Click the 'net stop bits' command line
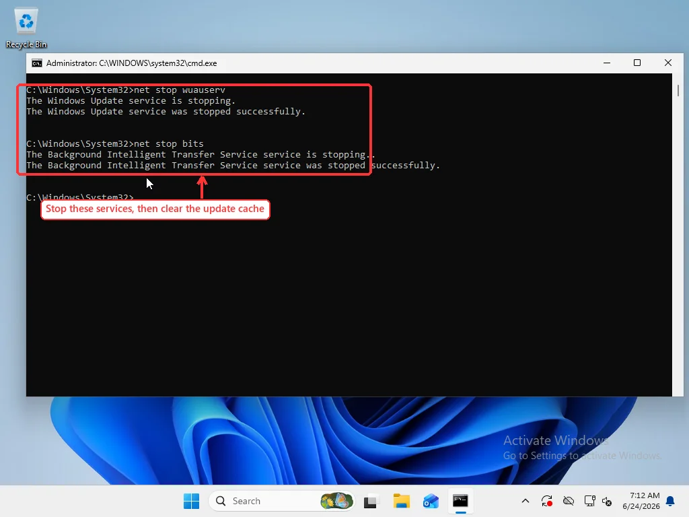The height and width of the screenshot is (517, 689). coord(114,144)
